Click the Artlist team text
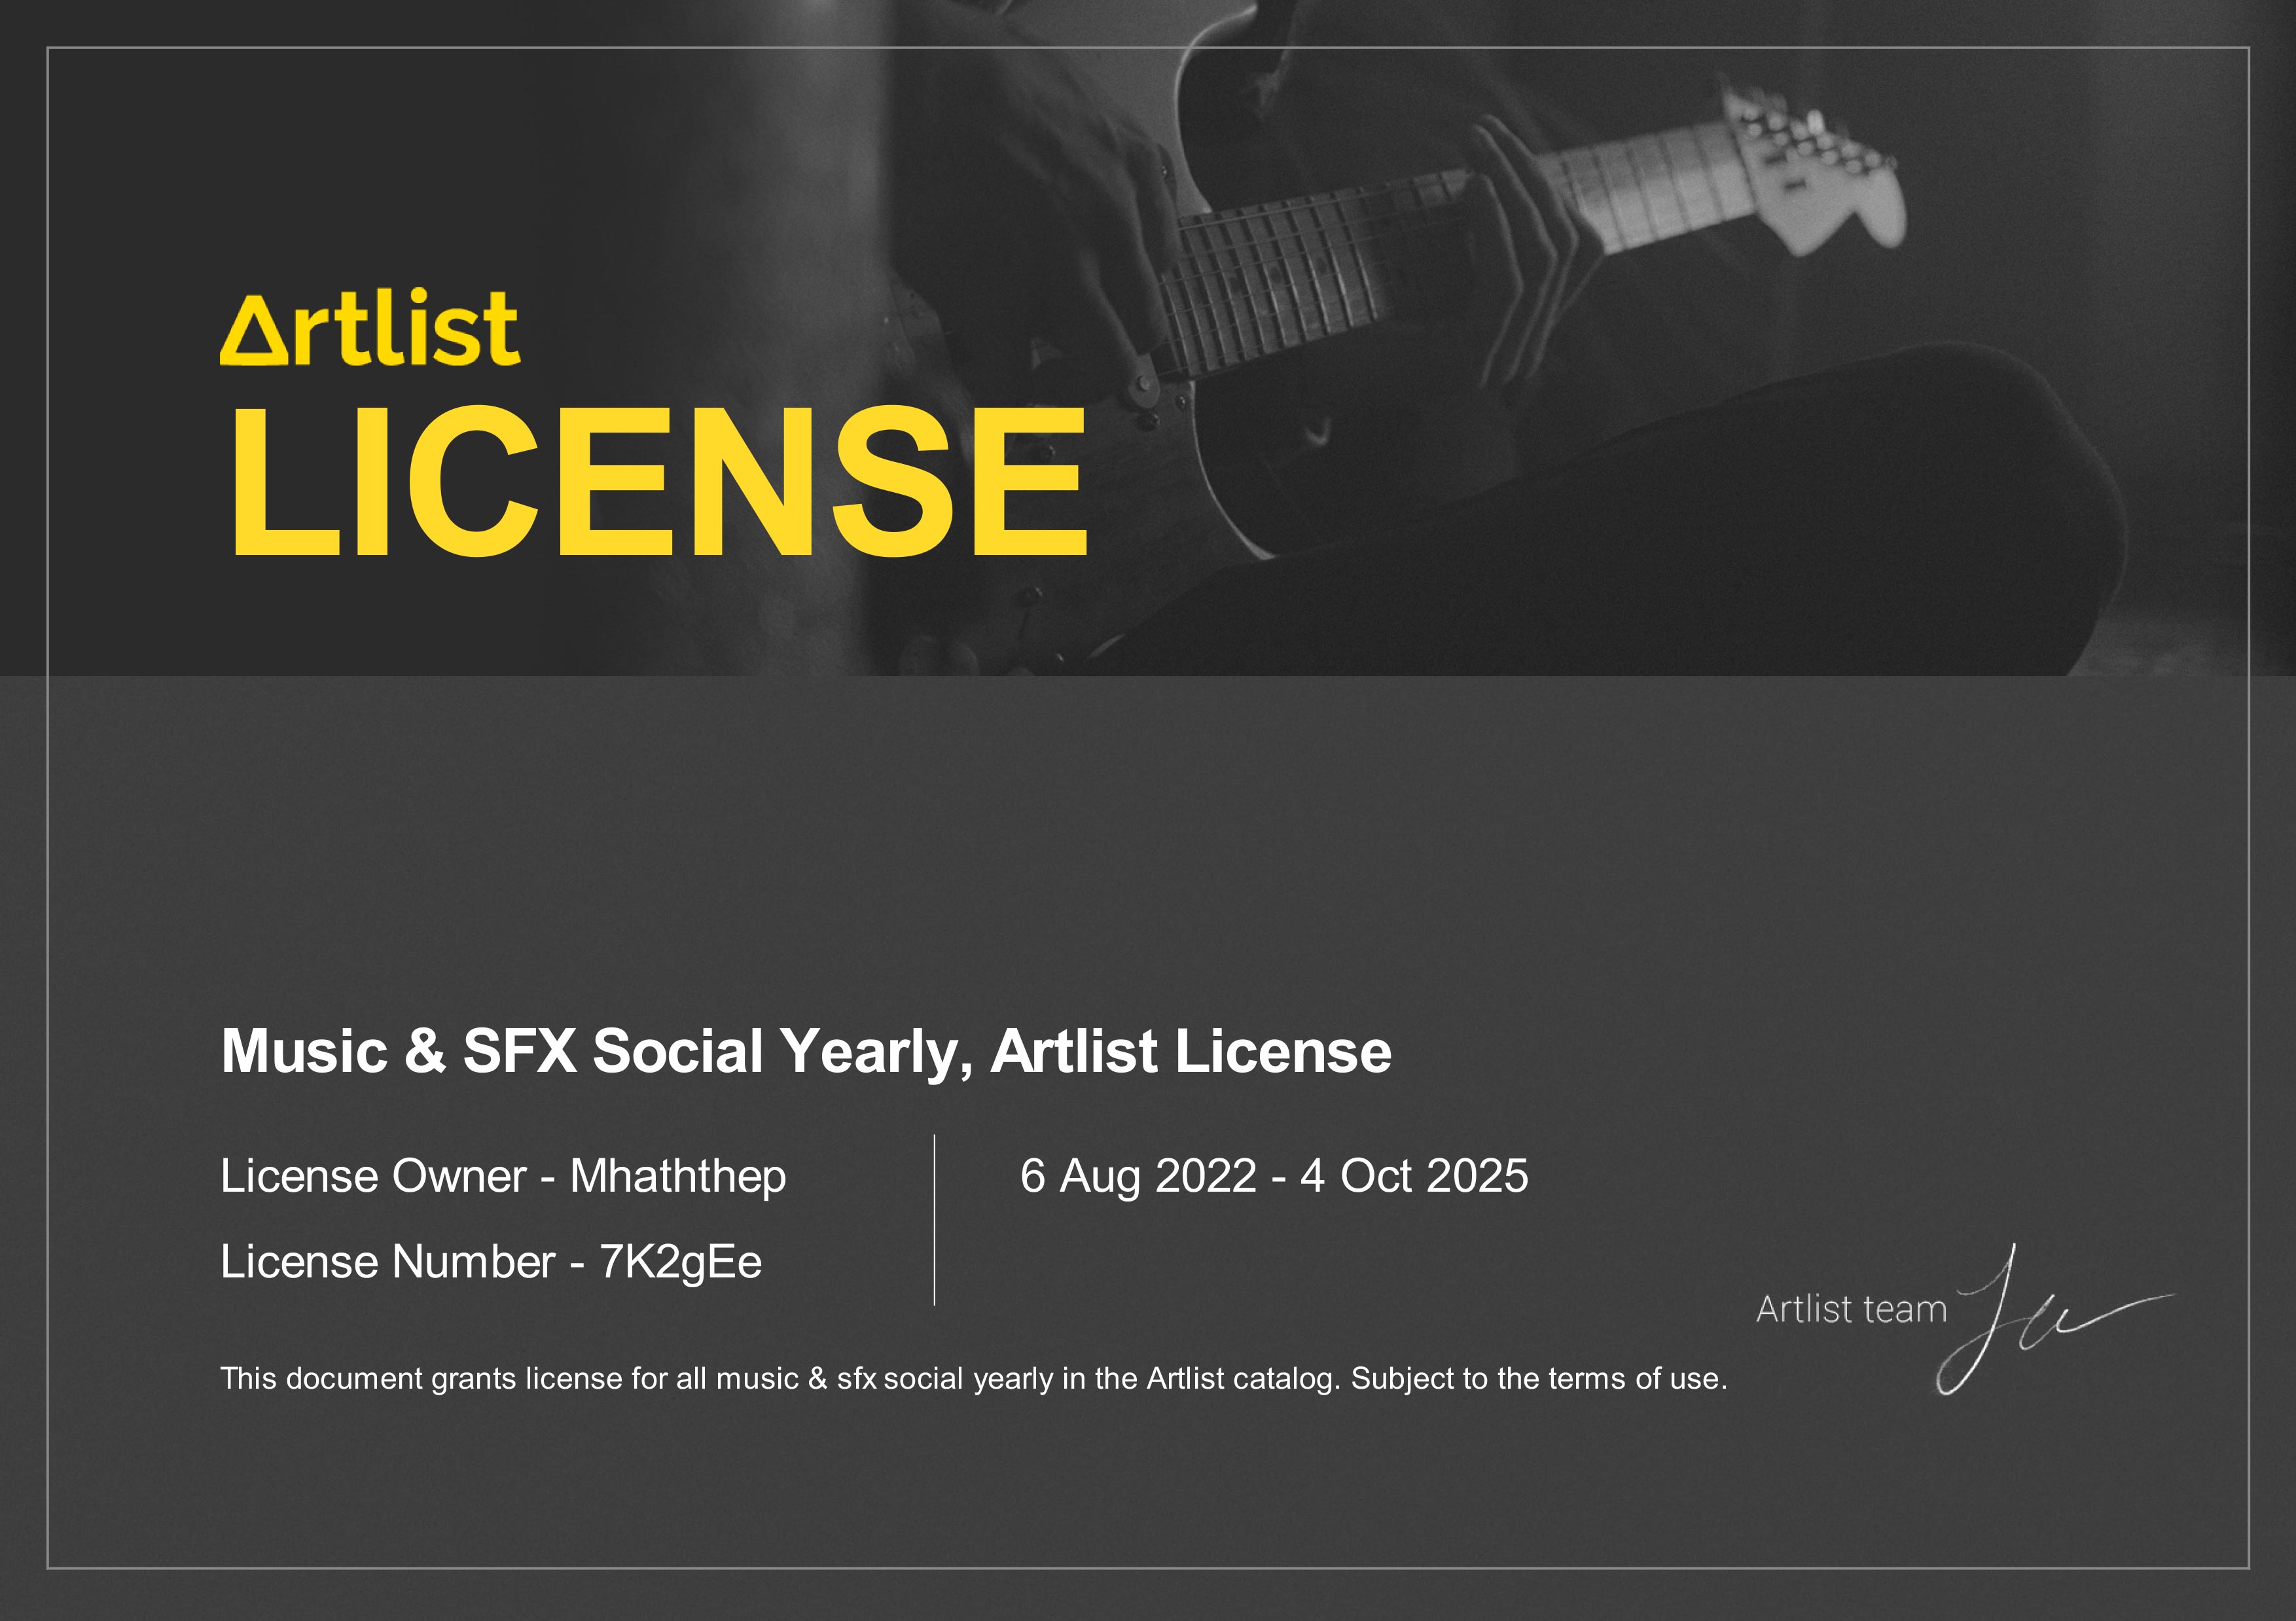2296x1621 pixels. 1851,1308
